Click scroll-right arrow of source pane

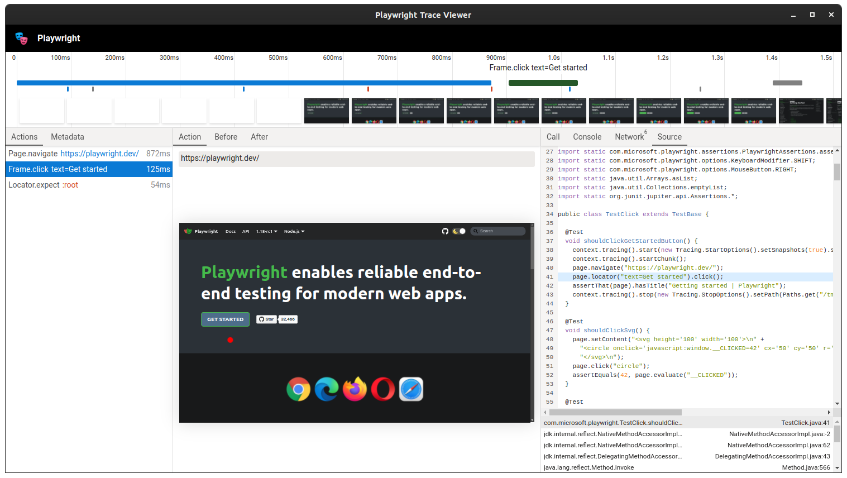point(829,413)
